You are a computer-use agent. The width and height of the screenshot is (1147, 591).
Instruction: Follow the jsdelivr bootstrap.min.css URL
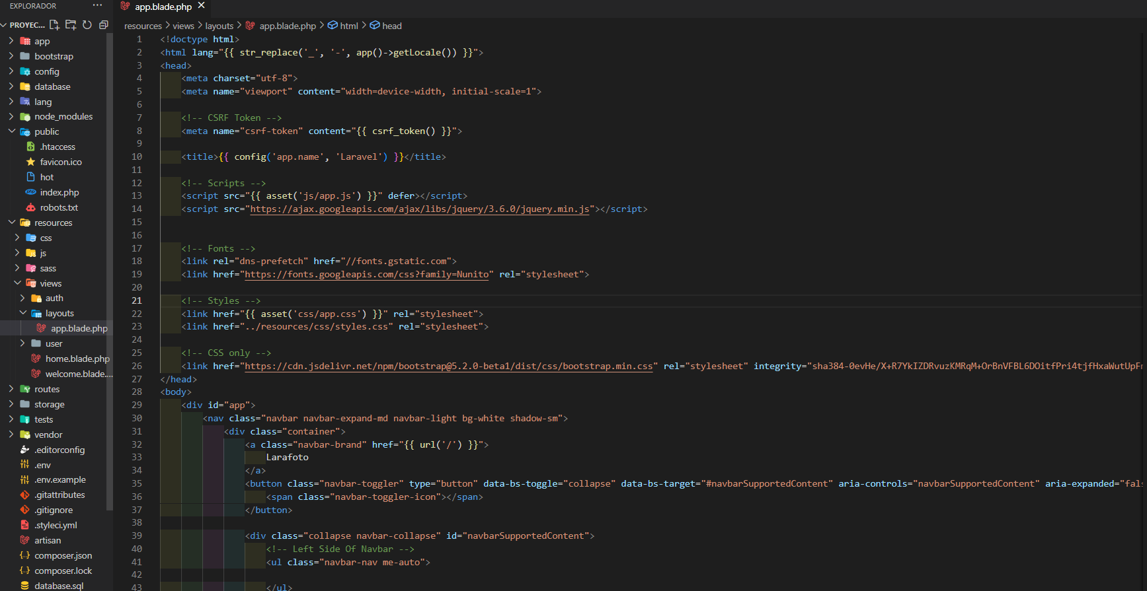(x=449, y=366)
